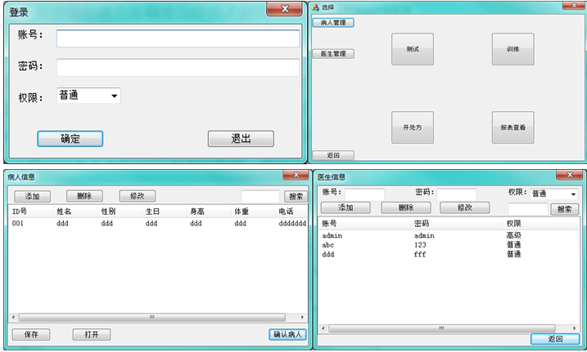Screen dimensions: 587x352
Task: Click 返回 in 医生信息 window
Action: click(555, 339)
